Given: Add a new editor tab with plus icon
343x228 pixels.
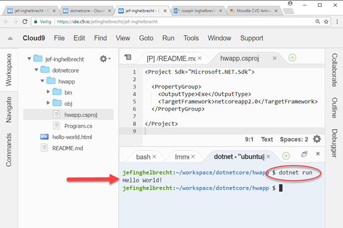Looking at the screenshot, I should pyautogui.click(x=292, y=58).
